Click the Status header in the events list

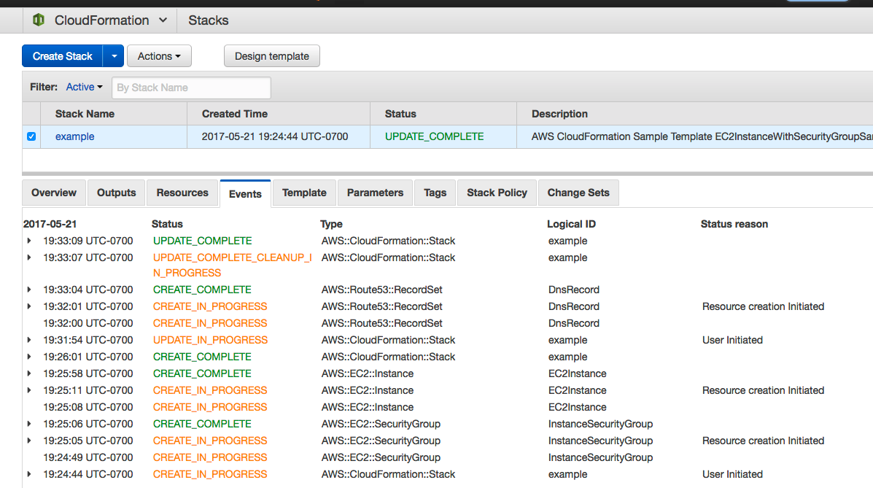(x=167, y=224)
